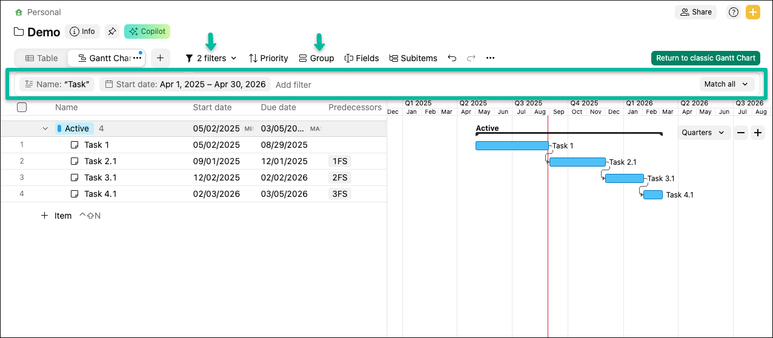
Task: Open the help question mark icon
Action: (x=734, y=12)
